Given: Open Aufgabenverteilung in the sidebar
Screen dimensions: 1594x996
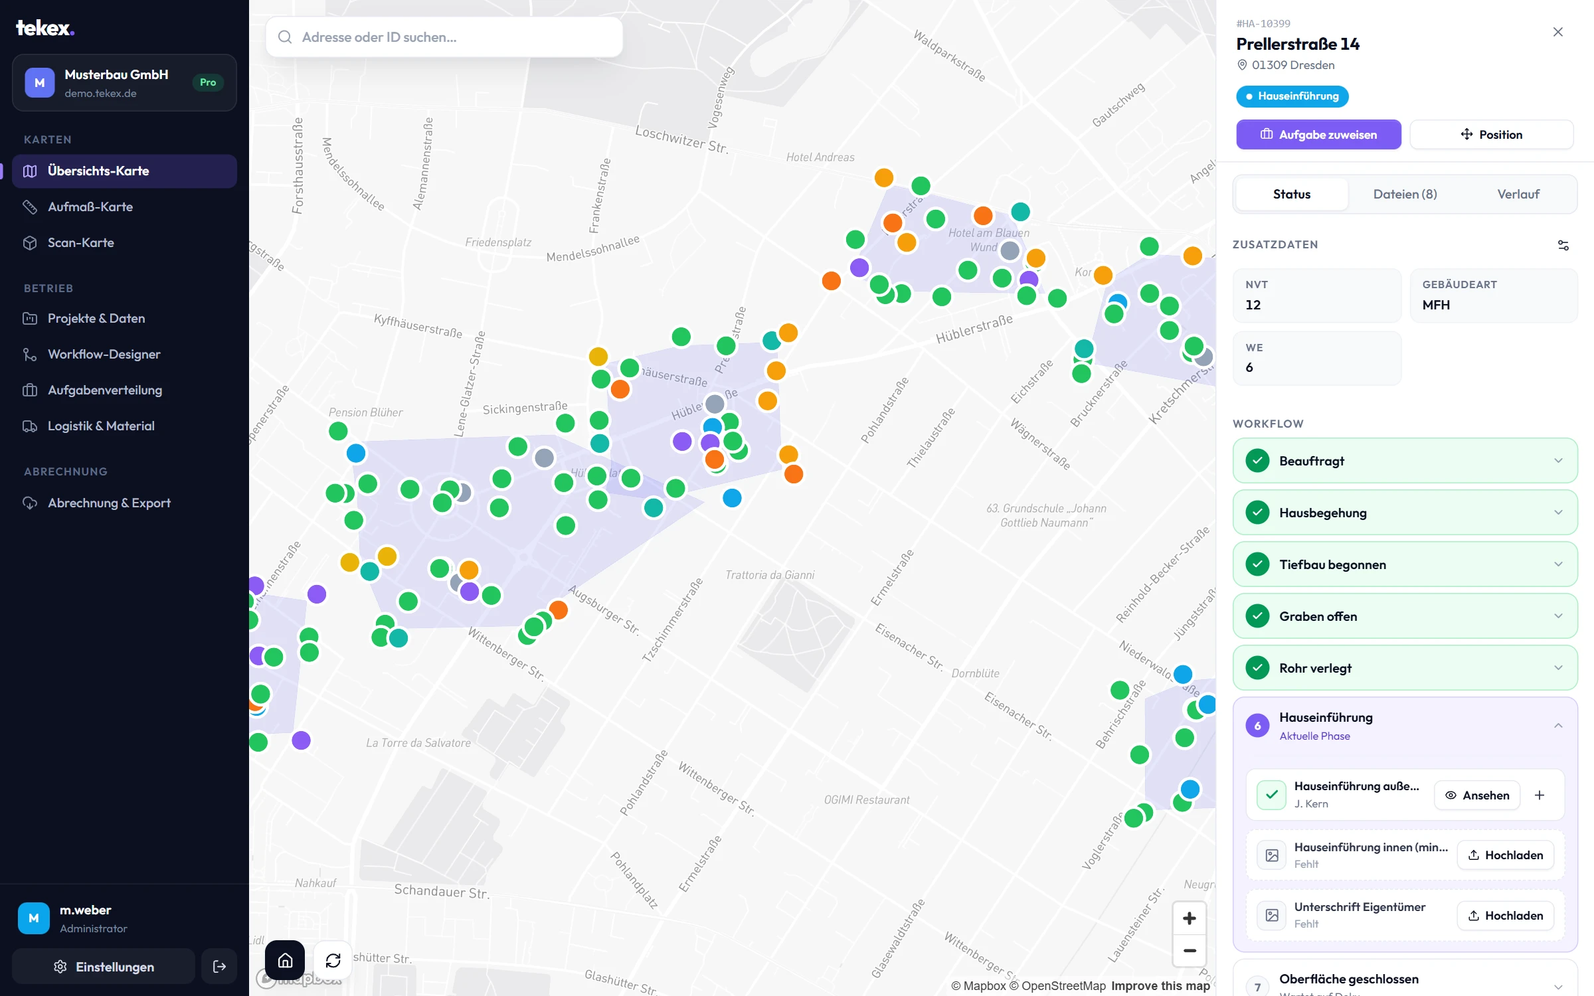Looking at the screenshot, I should 124,390.
